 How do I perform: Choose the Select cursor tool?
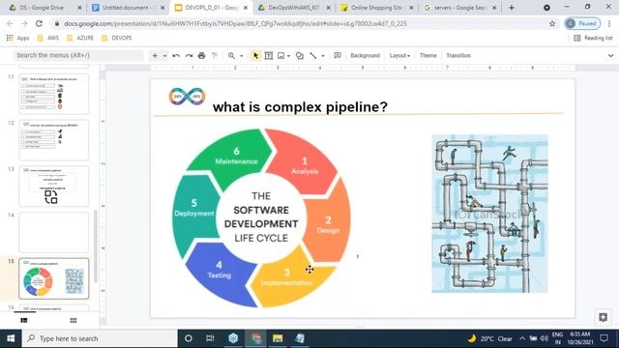pyautogui.click(x=255, y=56)
